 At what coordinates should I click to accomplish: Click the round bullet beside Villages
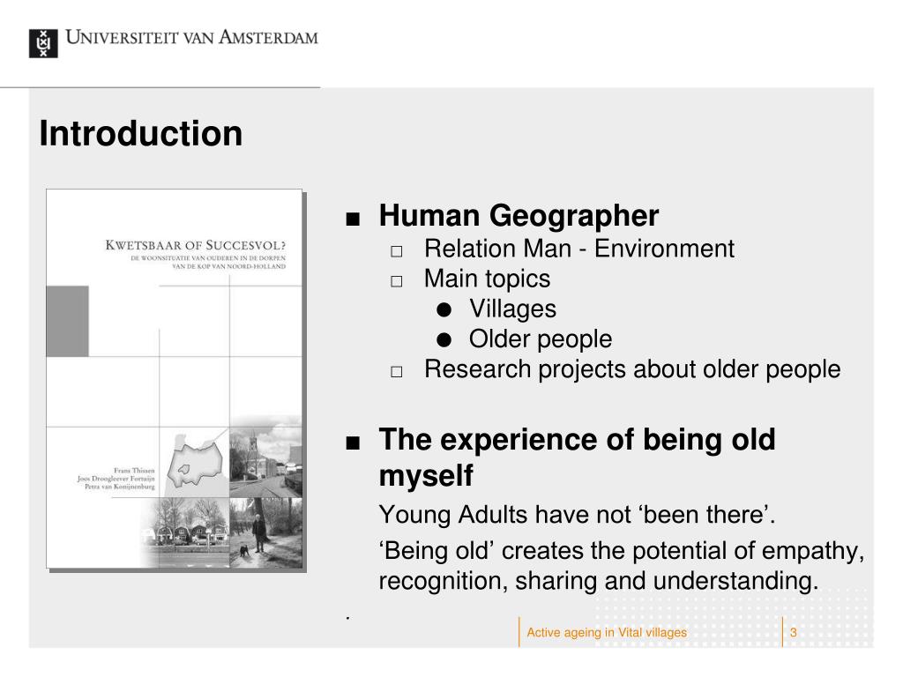coord(444,310)
